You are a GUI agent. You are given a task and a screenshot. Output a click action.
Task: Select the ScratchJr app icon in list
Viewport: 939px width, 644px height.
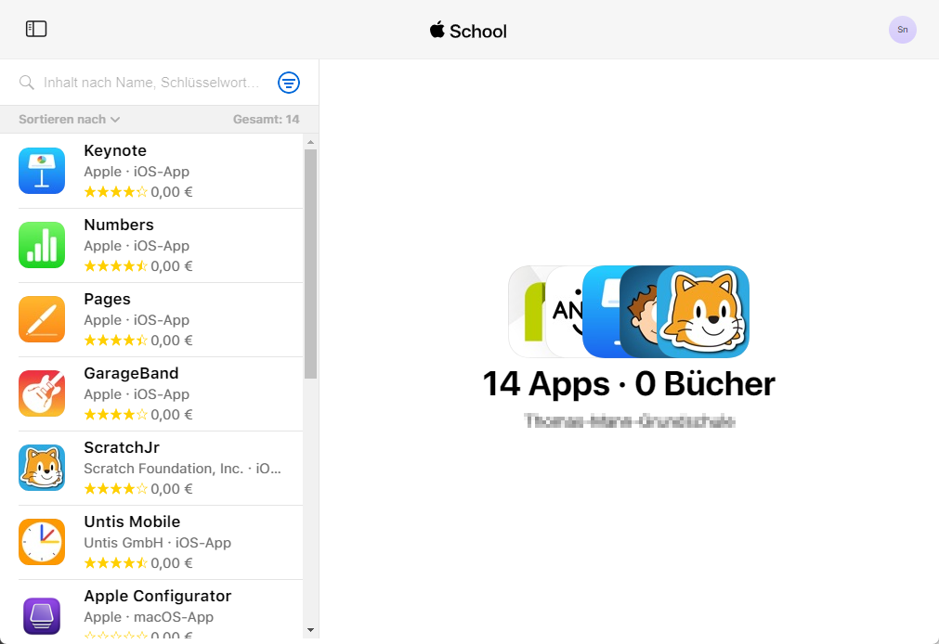tap(42, 468)
